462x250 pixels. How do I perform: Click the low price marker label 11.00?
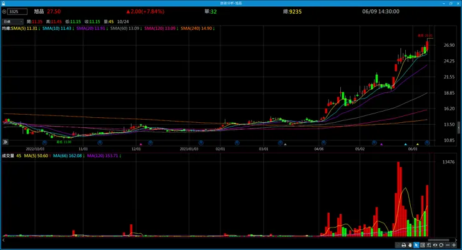pyautogui.click(x=64, y=142)
